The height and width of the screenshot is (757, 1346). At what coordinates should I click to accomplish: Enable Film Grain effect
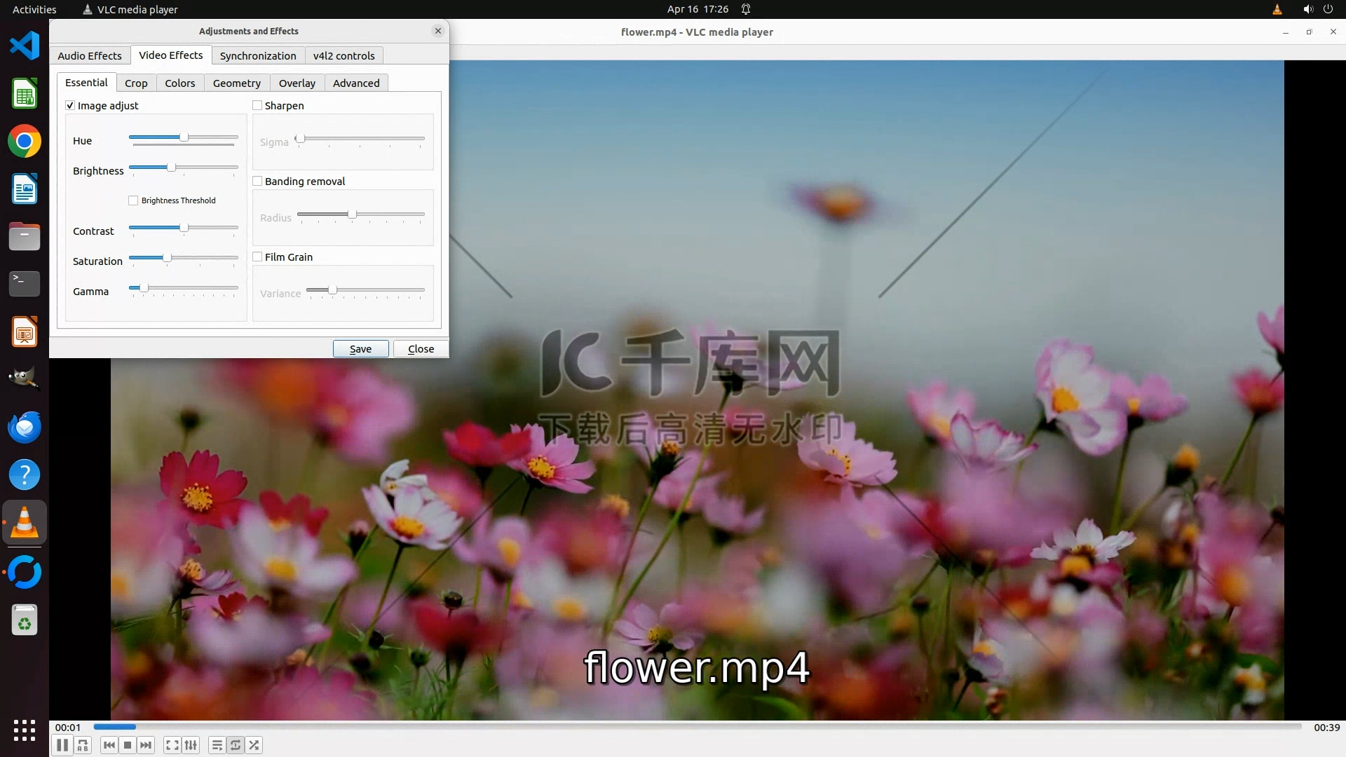click(257, 257)
